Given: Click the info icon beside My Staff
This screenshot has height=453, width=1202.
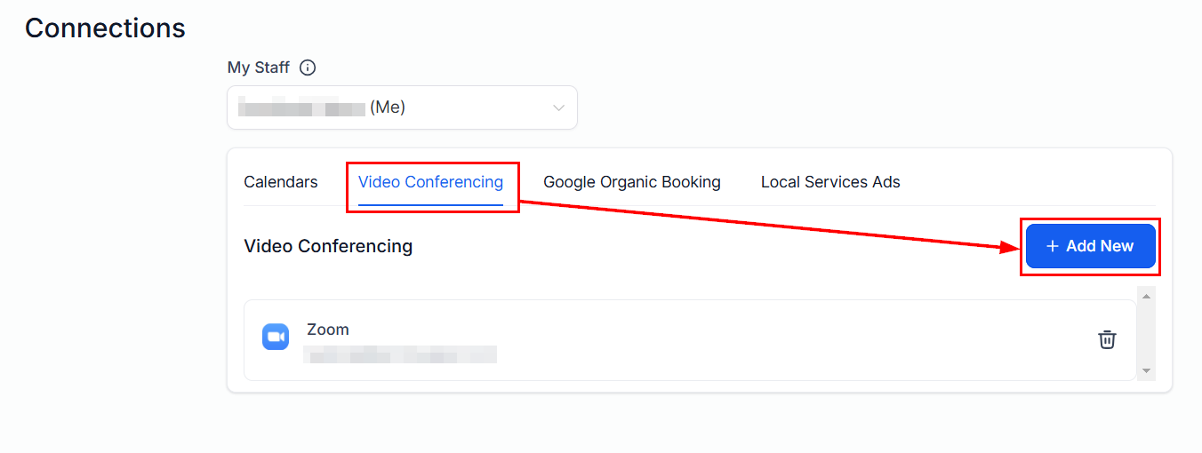Looking at the screenshot, I should click(x=308, y=68).
